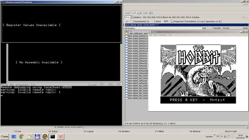This screenshot has width=249, height=140.
Task: Switch to the _Projectes folder tab
Action: coord(178,21)
